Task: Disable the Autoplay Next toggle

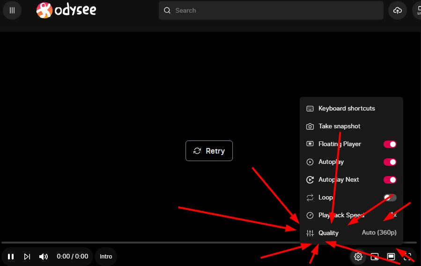Action: click(390, 179)
